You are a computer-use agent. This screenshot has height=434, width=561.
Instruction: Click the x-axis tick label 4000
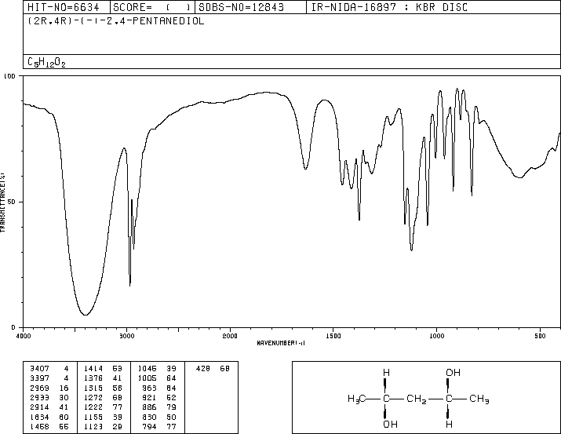(24, 336)
